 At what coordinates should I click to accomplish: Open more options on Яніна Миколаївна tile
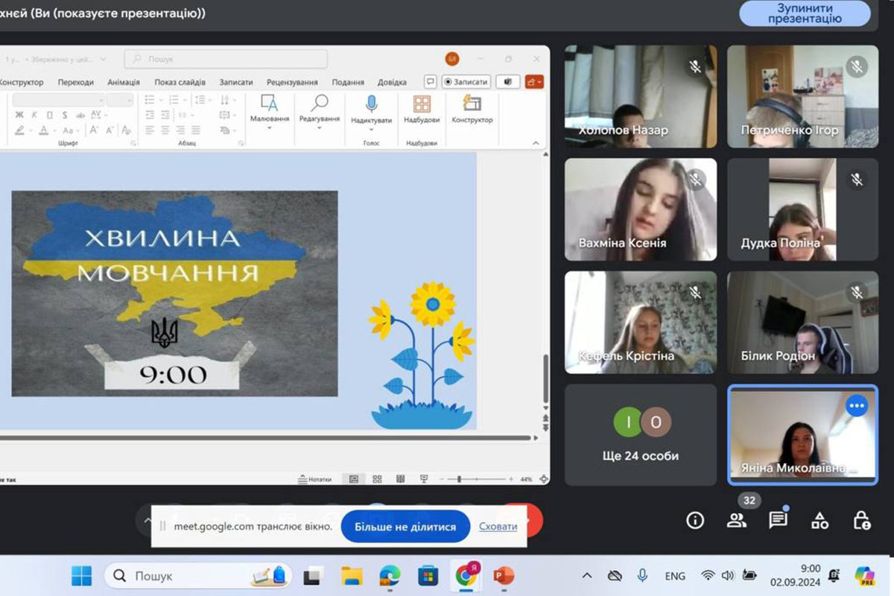(x=857, y=406)
